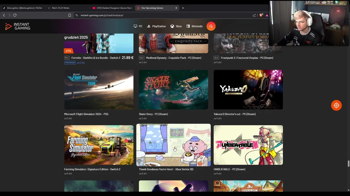Open the Instant Gaming logo home link
Image resolution: width=350 pixels, height=196 pixels.
(x=18, y=26)
